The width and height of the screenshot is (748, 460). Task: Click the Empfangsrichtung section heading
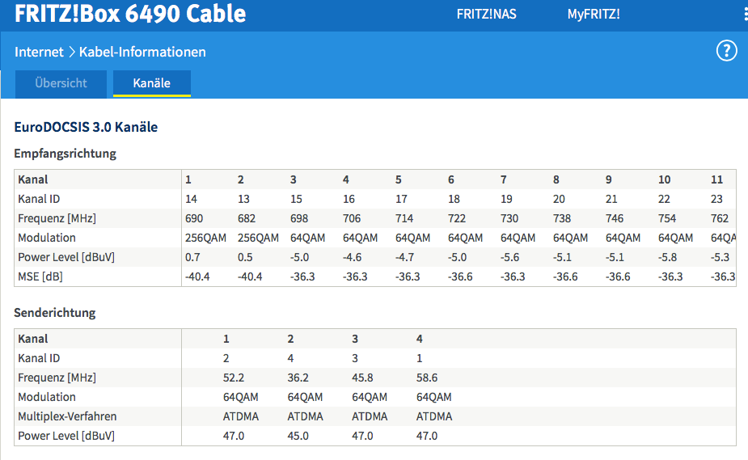tap(66, 153)
